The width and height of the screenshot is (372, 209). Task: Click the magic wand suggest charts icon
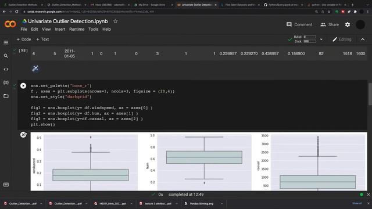(x=35, y=69)
